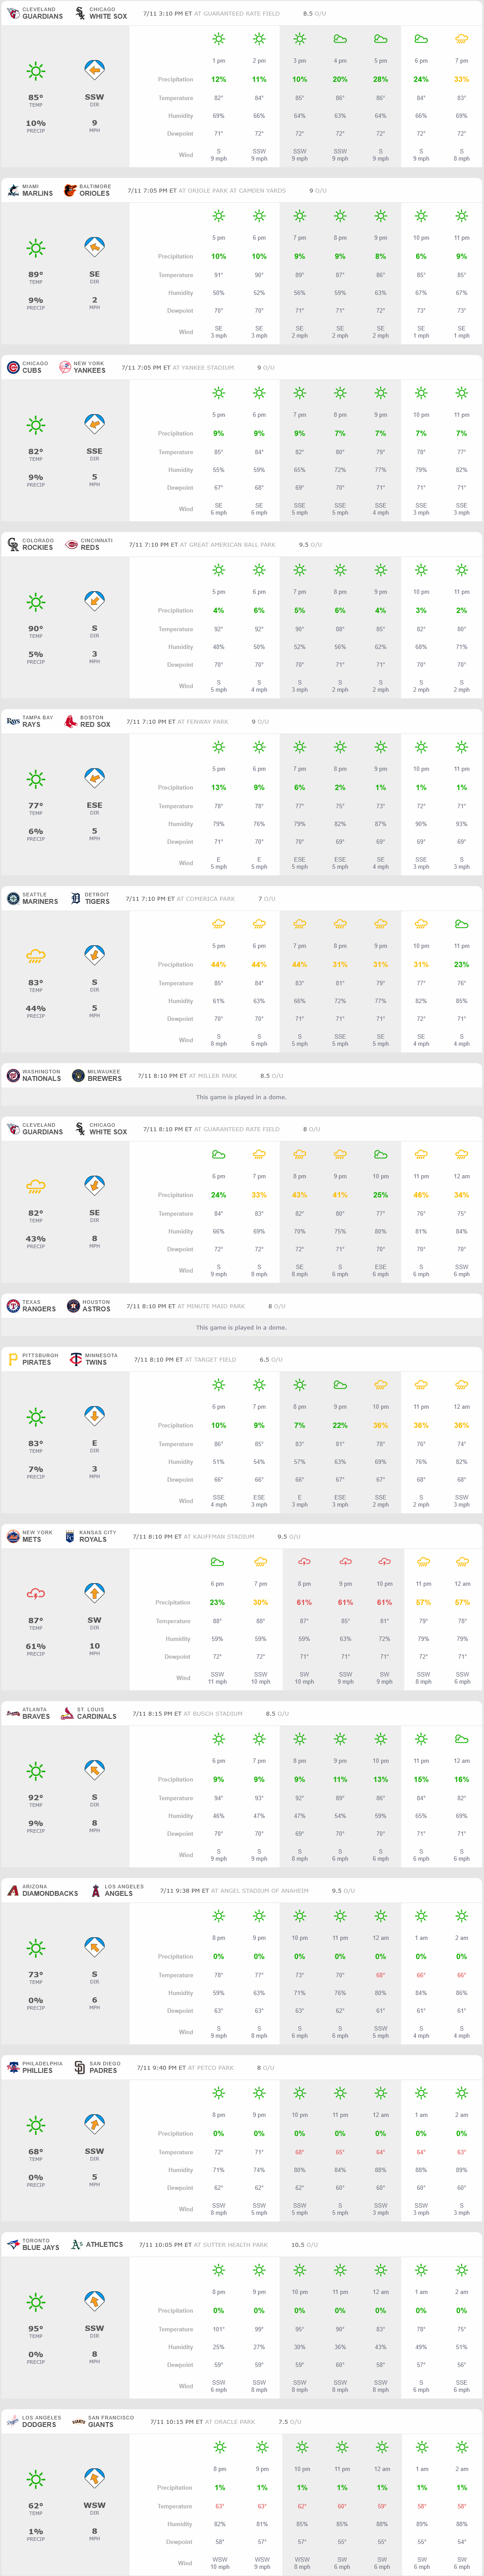Click the Seattle Mariners compass logo
Image resolution: width=484 pixels, height=2576 pixels.
tap(13, 898)
